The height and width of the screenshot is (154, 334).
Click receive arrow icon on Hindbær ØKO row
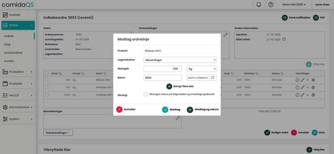pos(313,87)
